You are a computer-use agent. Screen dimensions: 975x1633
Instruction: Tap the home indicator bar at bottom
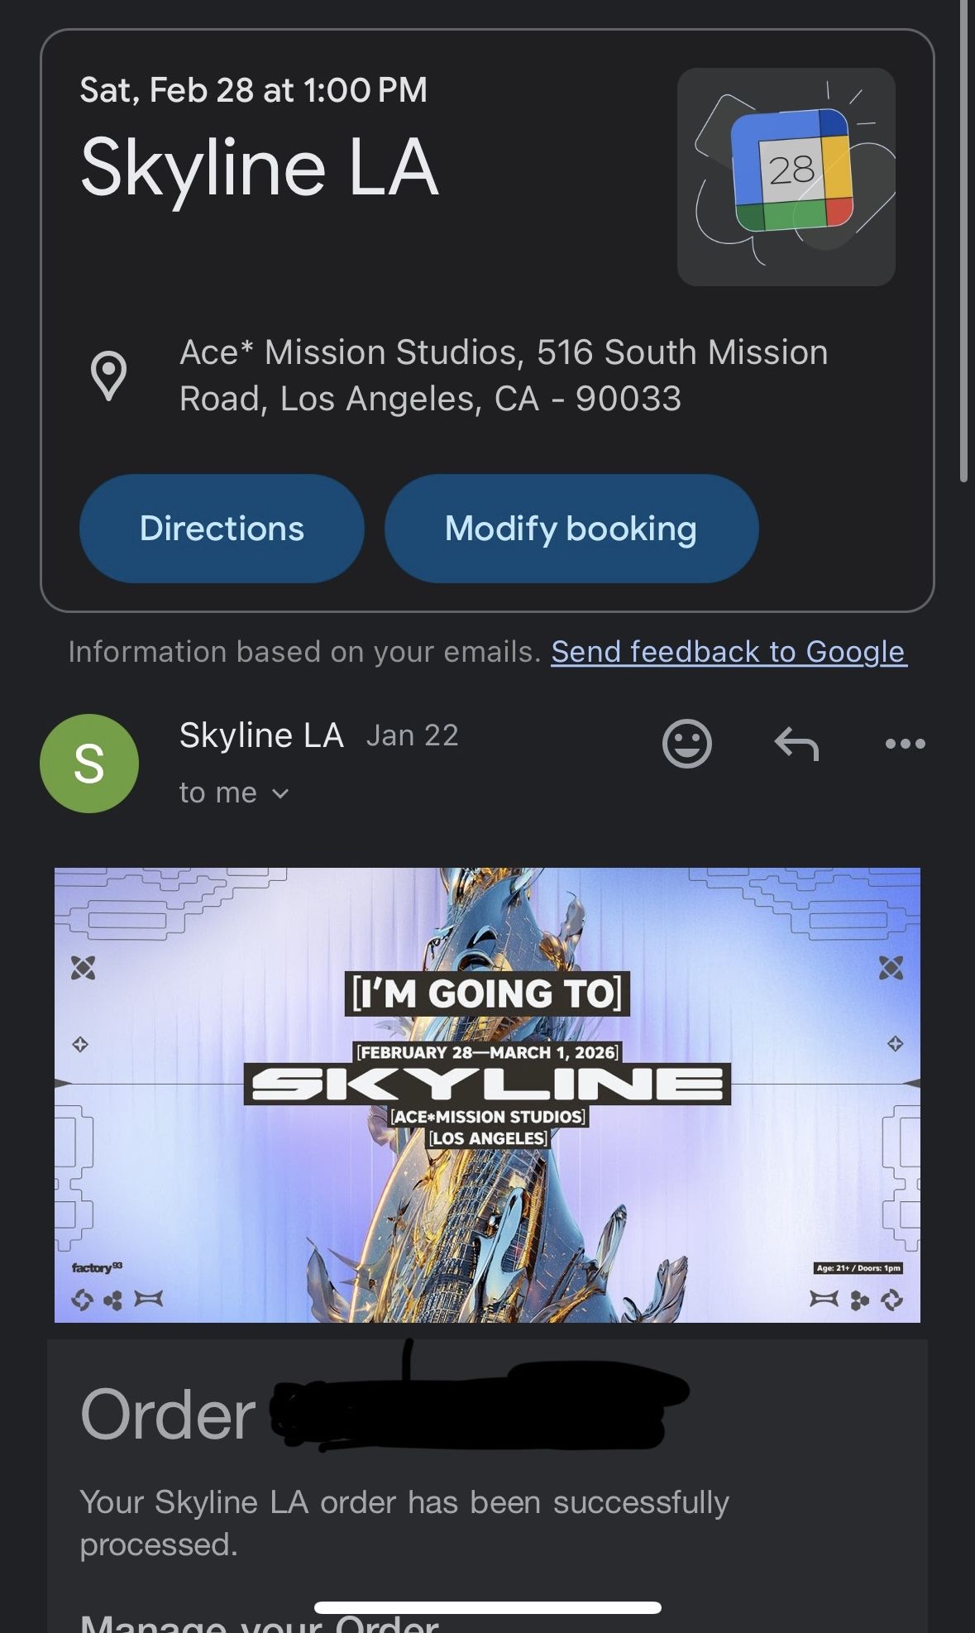coord(487,1607)
